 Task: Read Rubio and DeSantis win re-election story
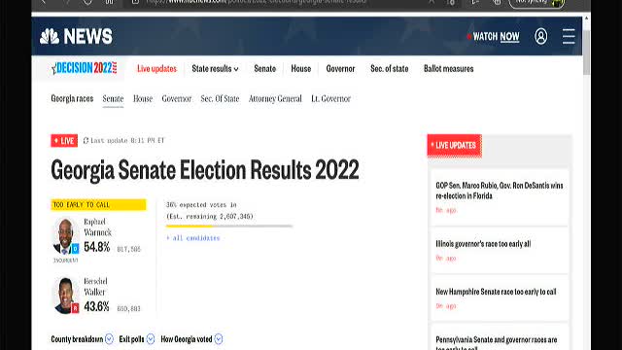click(x=500, y=191)
